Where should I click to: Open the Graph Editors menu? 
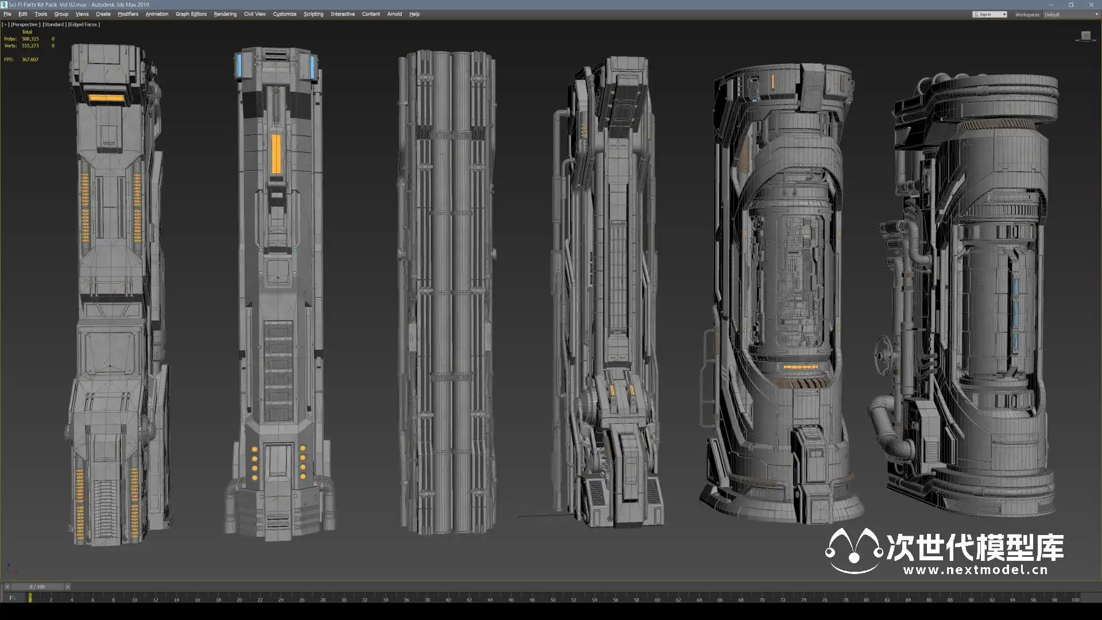click(x=191, y=14)
